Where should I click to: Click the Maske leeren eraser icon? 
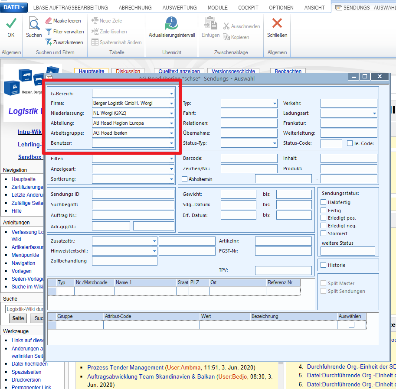click(x=48, y=21)
